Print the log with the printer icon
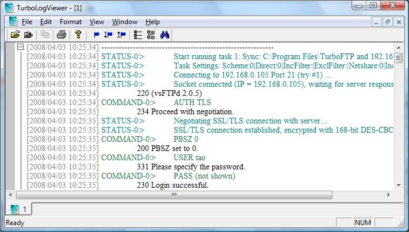The height and width of the screenshot is (232, 409). tap(62, 34)
